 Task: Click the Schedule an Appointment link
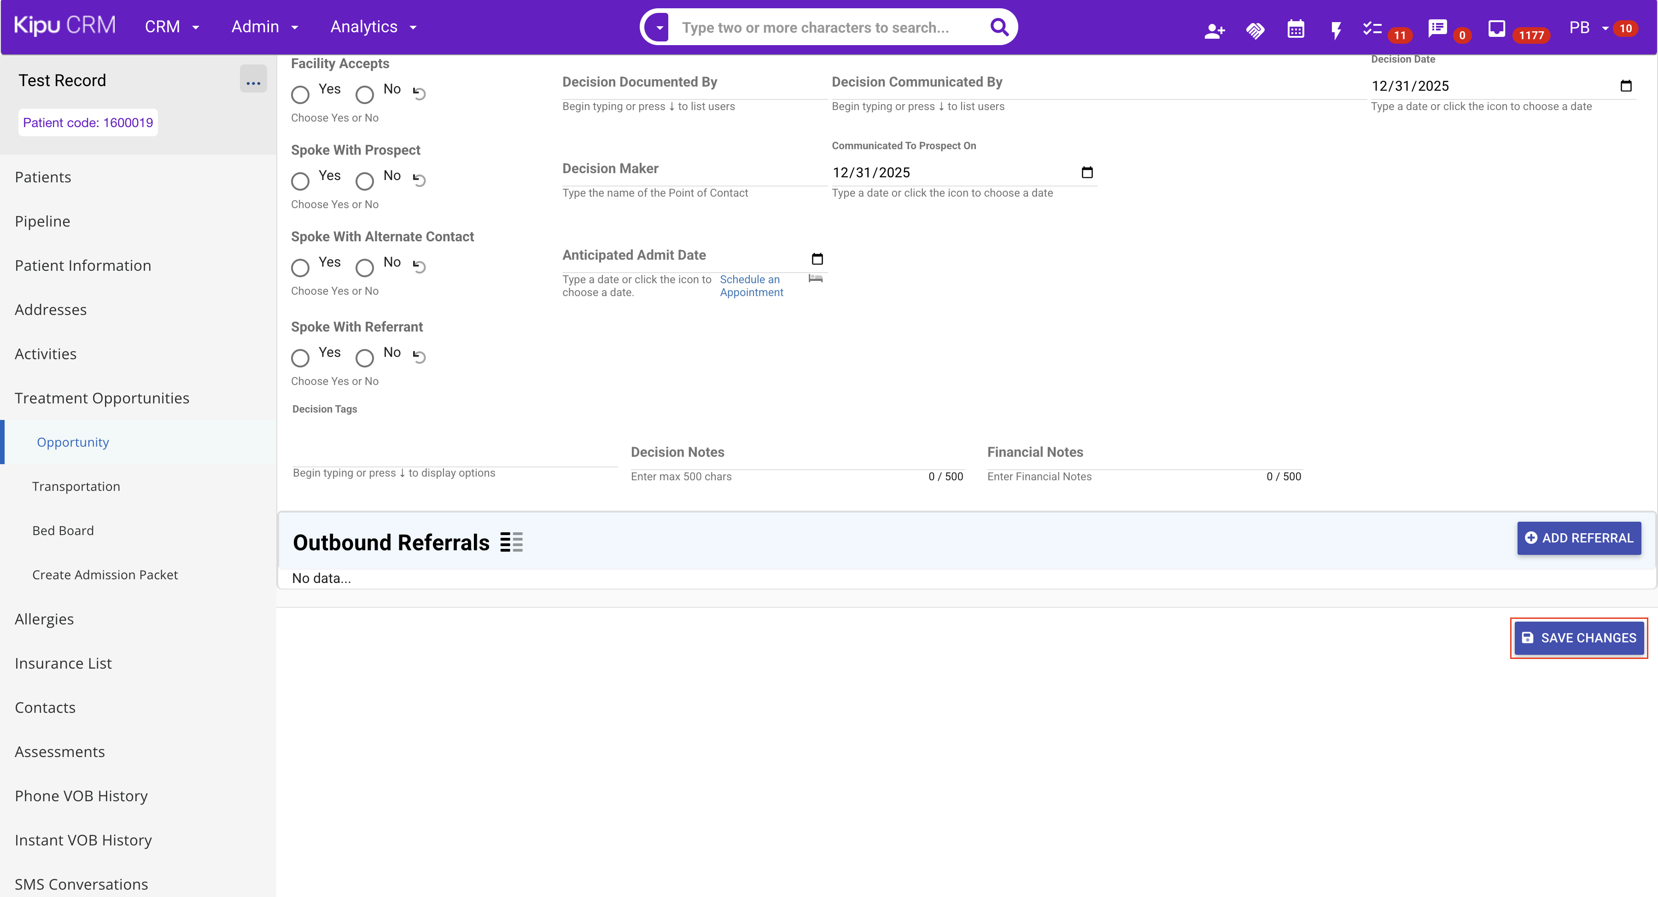click(x=751, y=285)
